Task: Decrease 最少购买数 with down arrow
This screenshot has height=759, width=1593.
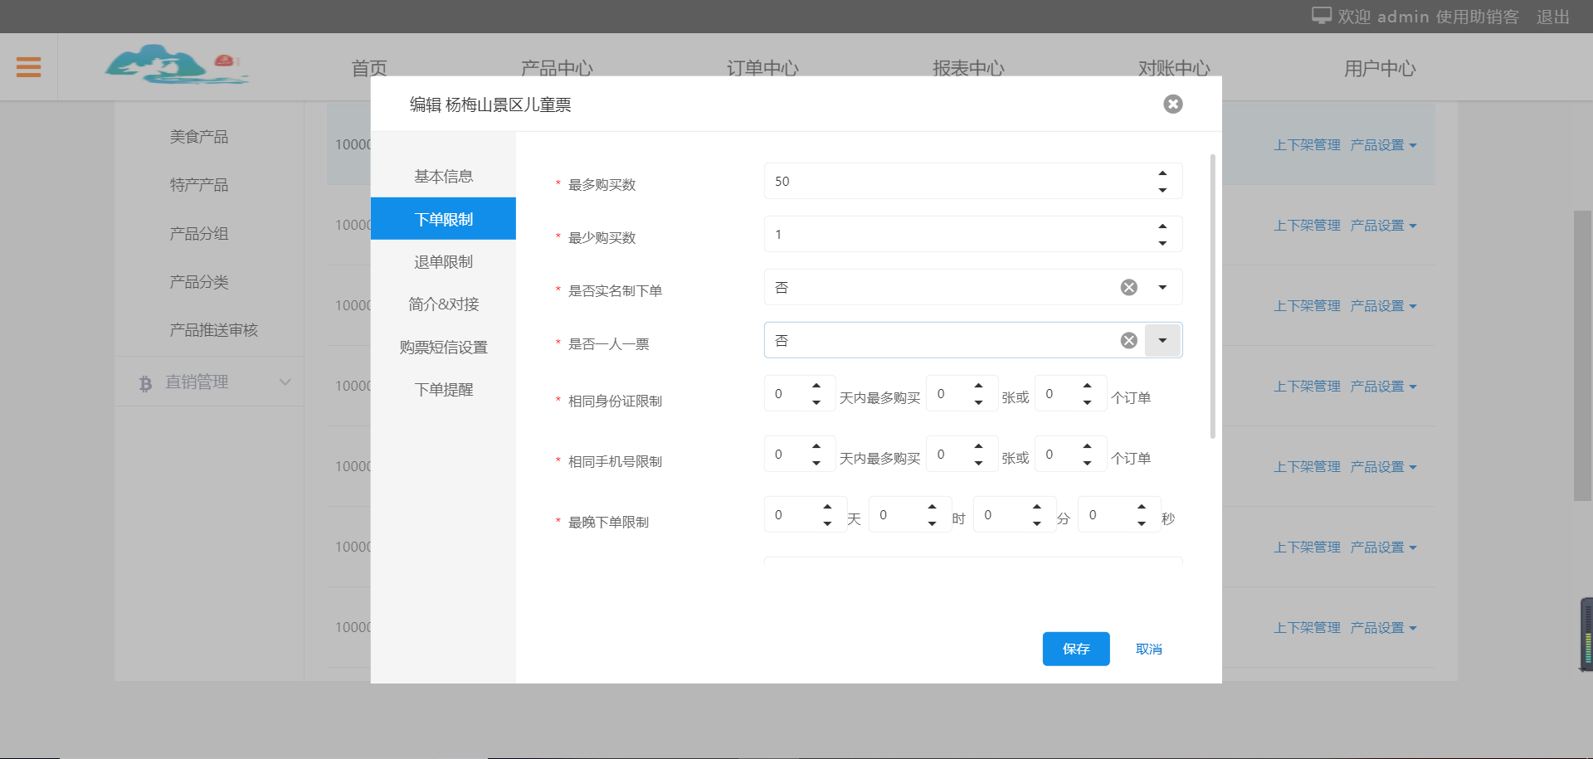Action: [x=1162, y=243]
